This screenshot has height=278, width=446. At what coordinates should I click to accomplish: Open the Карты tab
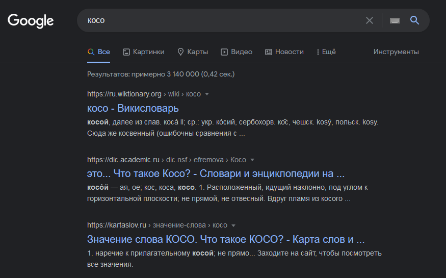pos(193,52)
